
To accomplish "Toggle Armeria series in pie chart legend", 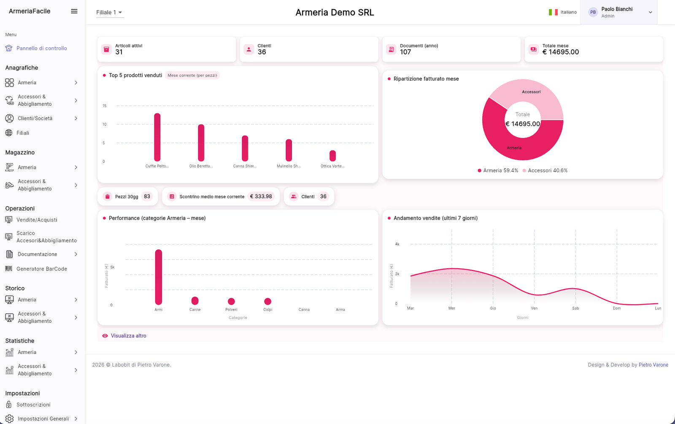I will coord(498,170).
